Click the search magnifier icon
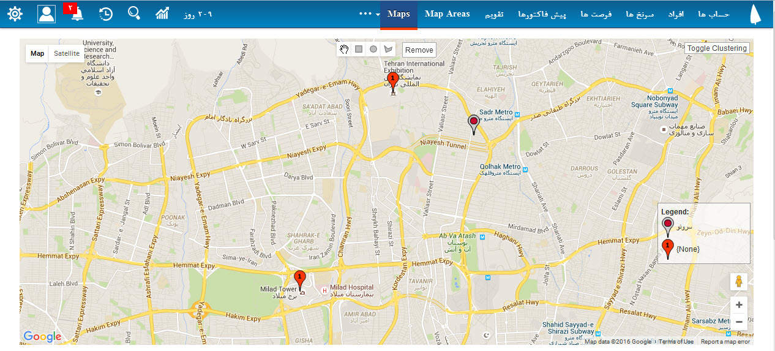Viewport: 775px width, 351px height. tap(134, 13)
